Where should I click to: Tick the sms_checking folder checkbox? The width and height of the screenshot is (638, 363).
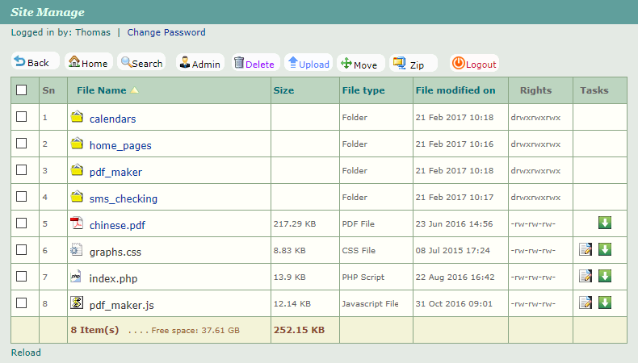(22, 197)
